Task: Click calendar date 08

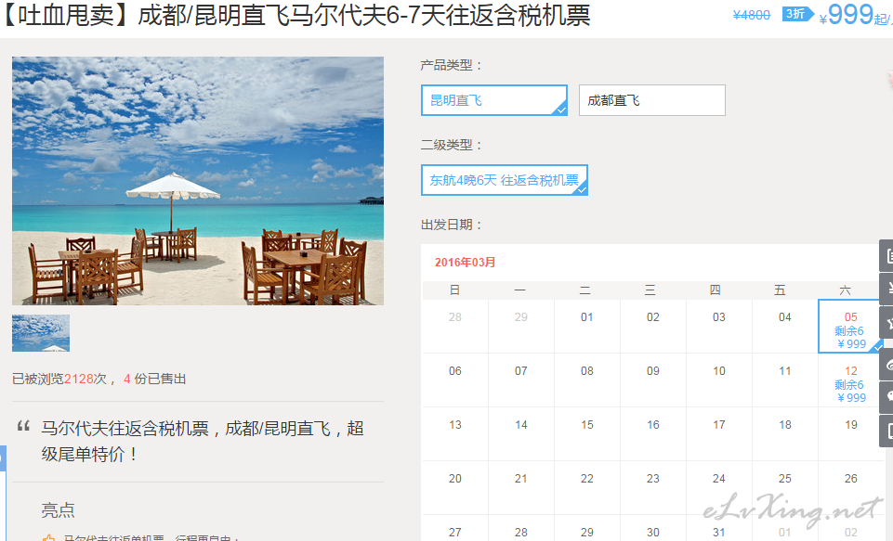Action: [x=587, y=371]
